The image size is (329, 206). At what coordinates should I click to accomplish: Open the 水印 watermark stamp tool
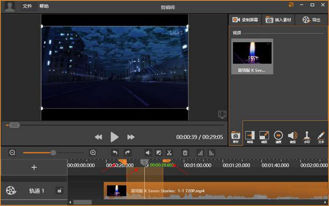click(307, 137)
